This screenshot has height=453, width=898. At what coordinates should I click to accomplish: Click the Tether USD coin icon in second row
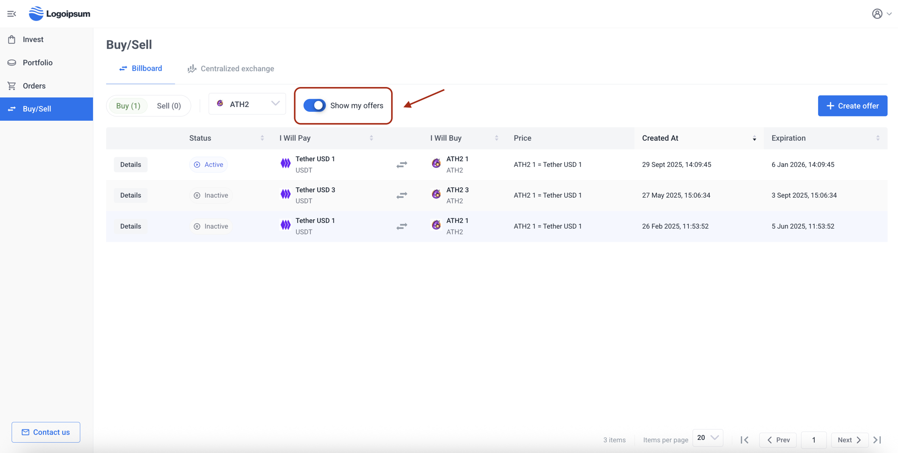(285, 194)
